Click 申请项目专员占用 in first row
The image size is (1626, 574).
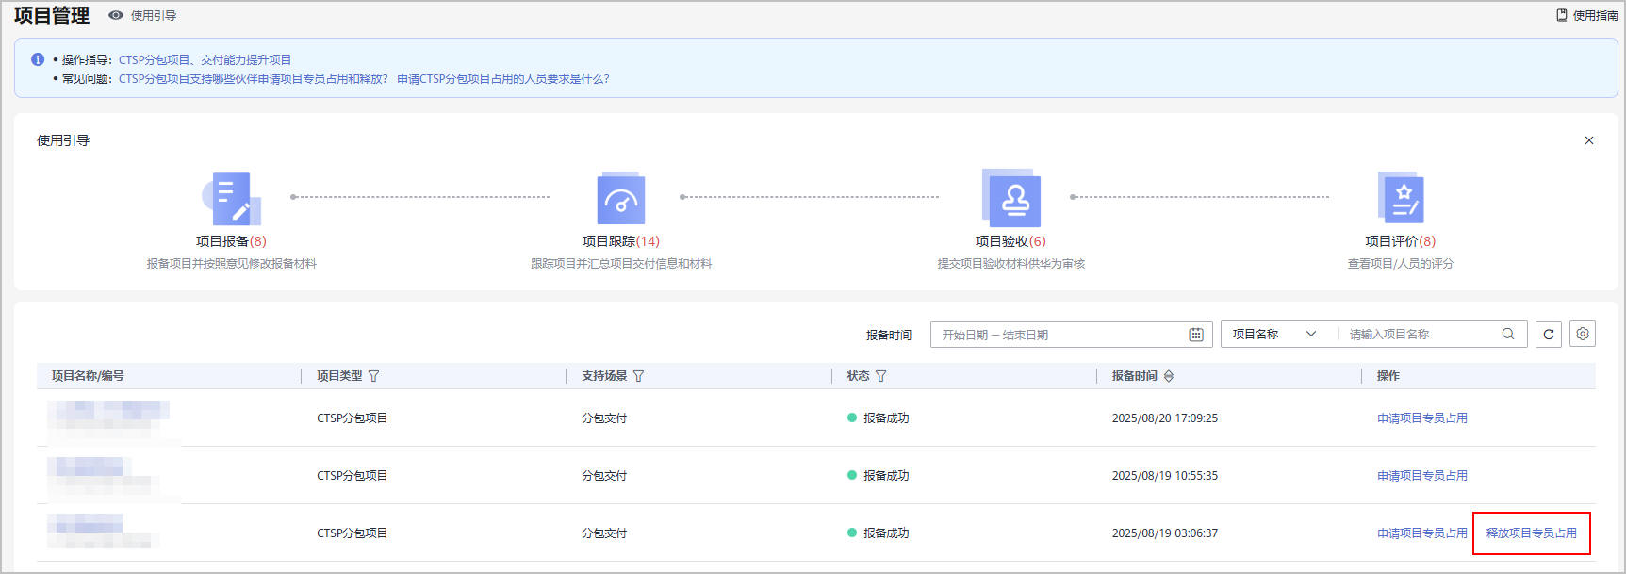click(1421, 418)
